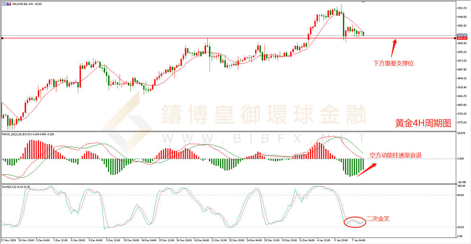Viewport: 471px width, 244px height.
Task: Select the 下方重要支撑位 text annotation
Action: coord(393,63)
